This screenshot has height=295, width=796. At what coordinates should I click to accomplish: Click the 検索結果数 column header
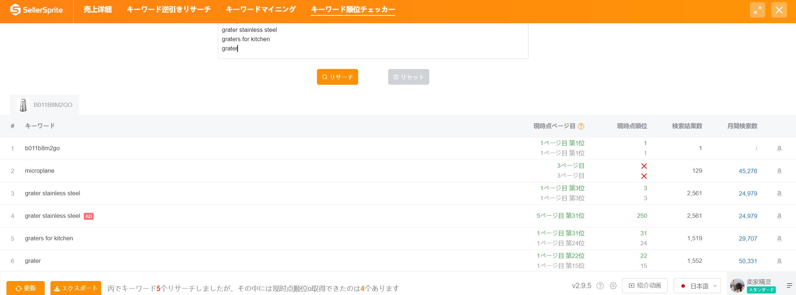687,126
